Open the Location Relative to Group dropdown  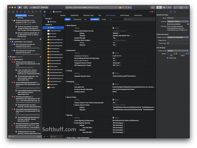pos(178,21)
